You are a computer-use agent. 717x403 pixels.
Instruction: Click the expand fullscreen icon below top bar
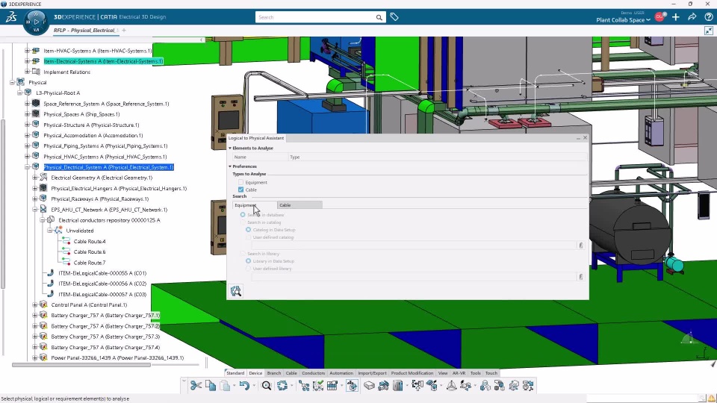pos(709,31)
